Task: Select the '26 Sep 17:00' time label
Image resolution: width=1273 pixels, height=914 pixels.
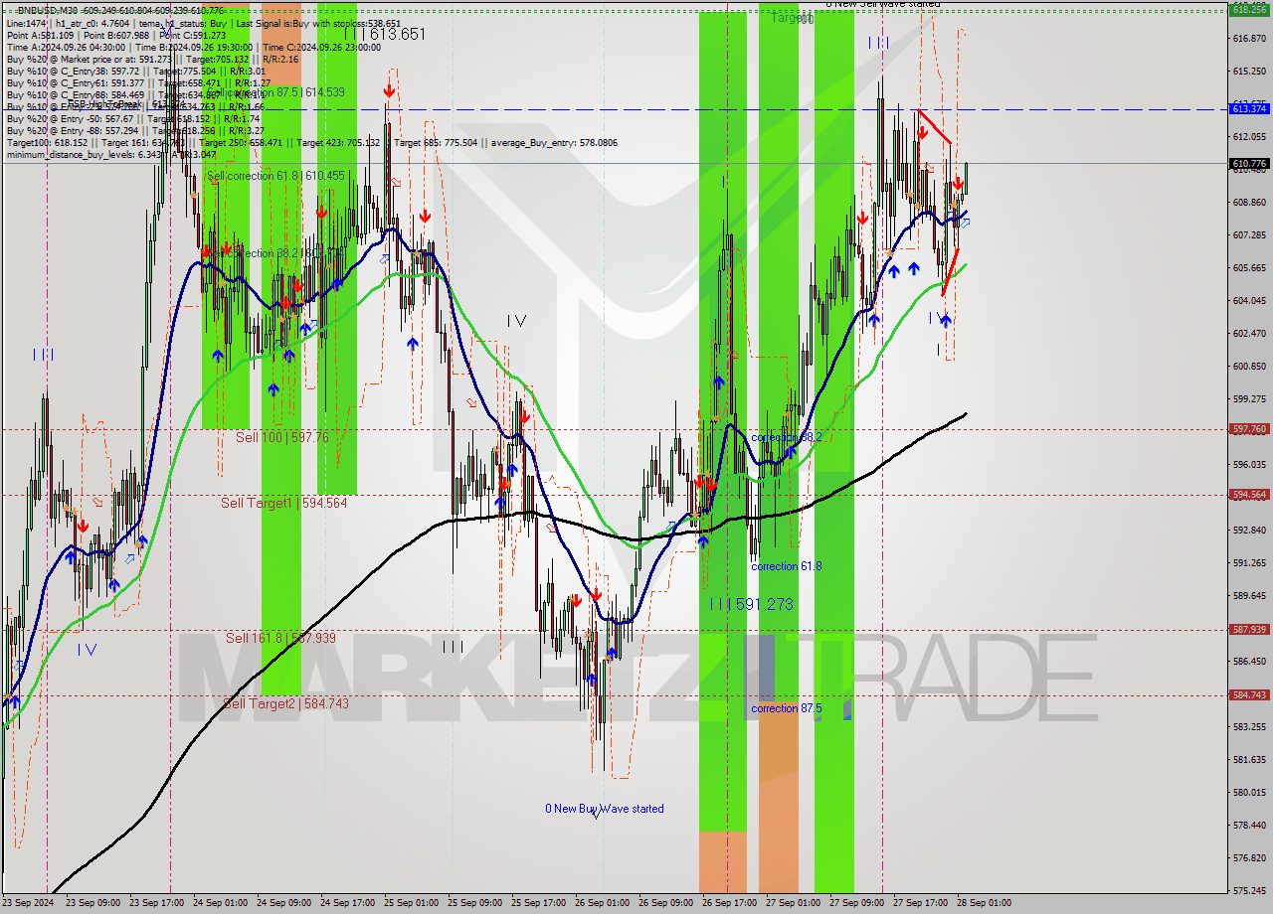Action: pyautogui.click(x=729, y=903)
